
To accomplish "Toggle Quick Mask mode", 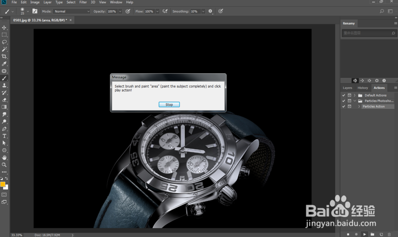I will 4,195.
